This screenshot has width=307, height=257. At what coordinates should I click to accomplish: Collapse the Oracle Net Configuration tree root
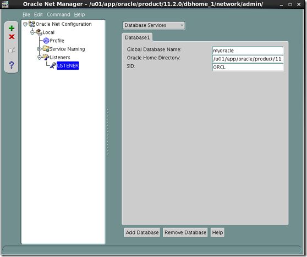pyautogui.click(x=25, y=24)
